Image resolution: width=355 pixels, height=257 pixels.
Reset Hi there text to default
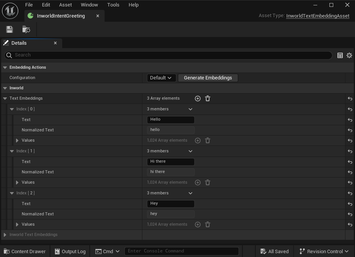pyautogui.click(x=350, y=162)
